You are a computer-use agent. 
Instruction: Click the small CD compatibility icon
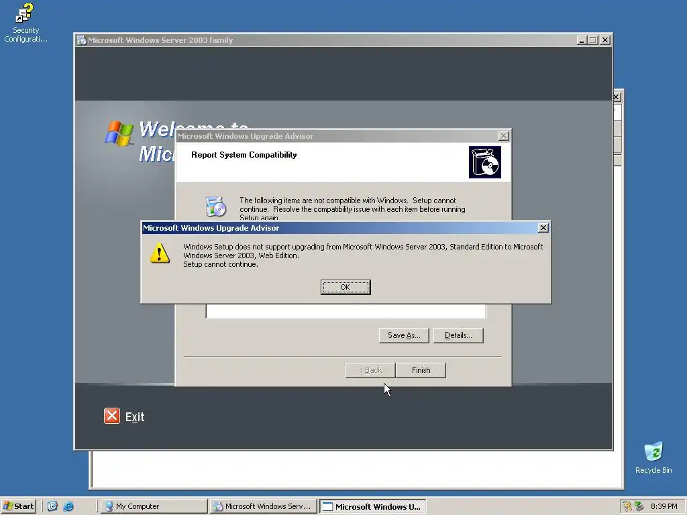tap(215, 207)
